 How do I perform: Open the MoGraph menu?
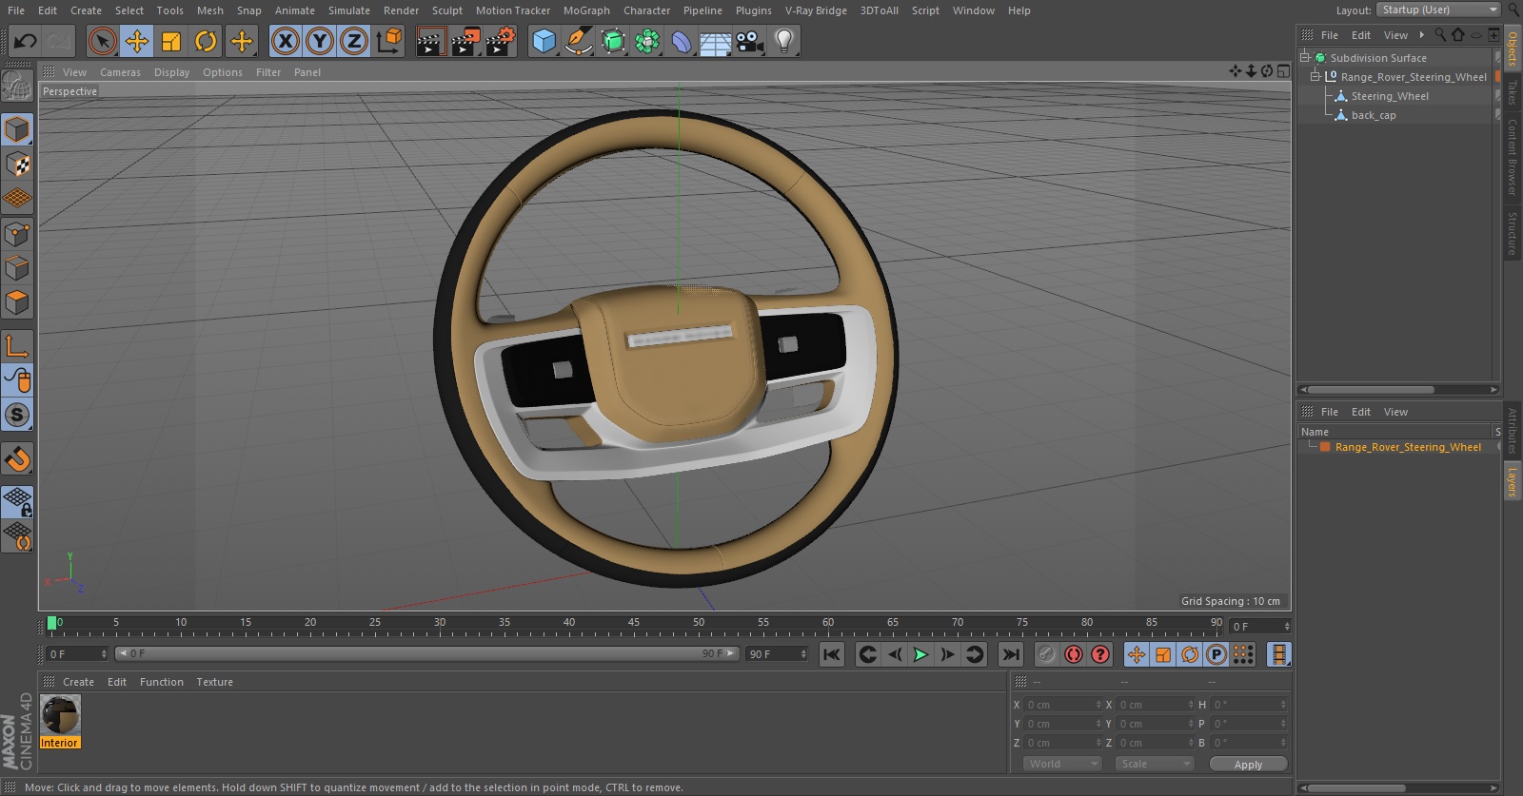click(x=586, y=10)
